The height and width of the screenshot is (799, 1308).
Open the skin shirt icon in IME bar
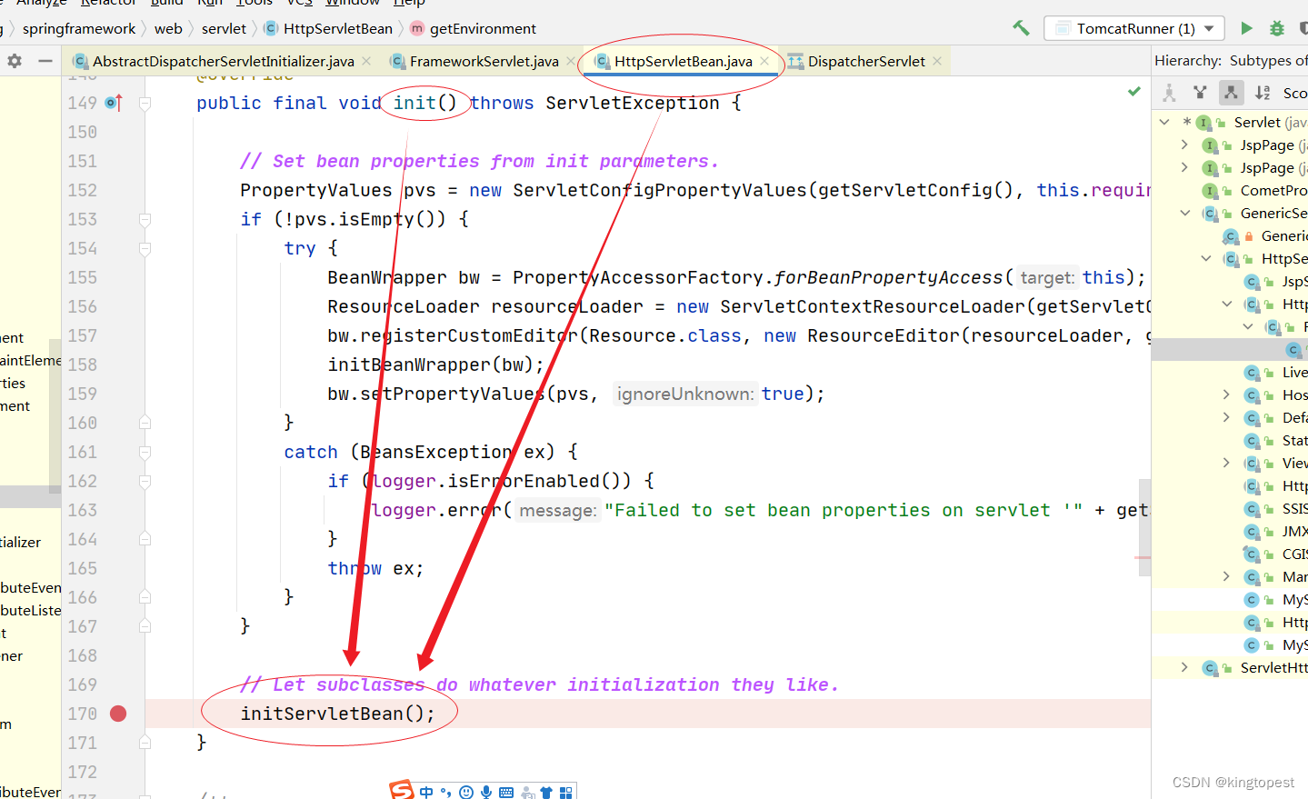546,793
